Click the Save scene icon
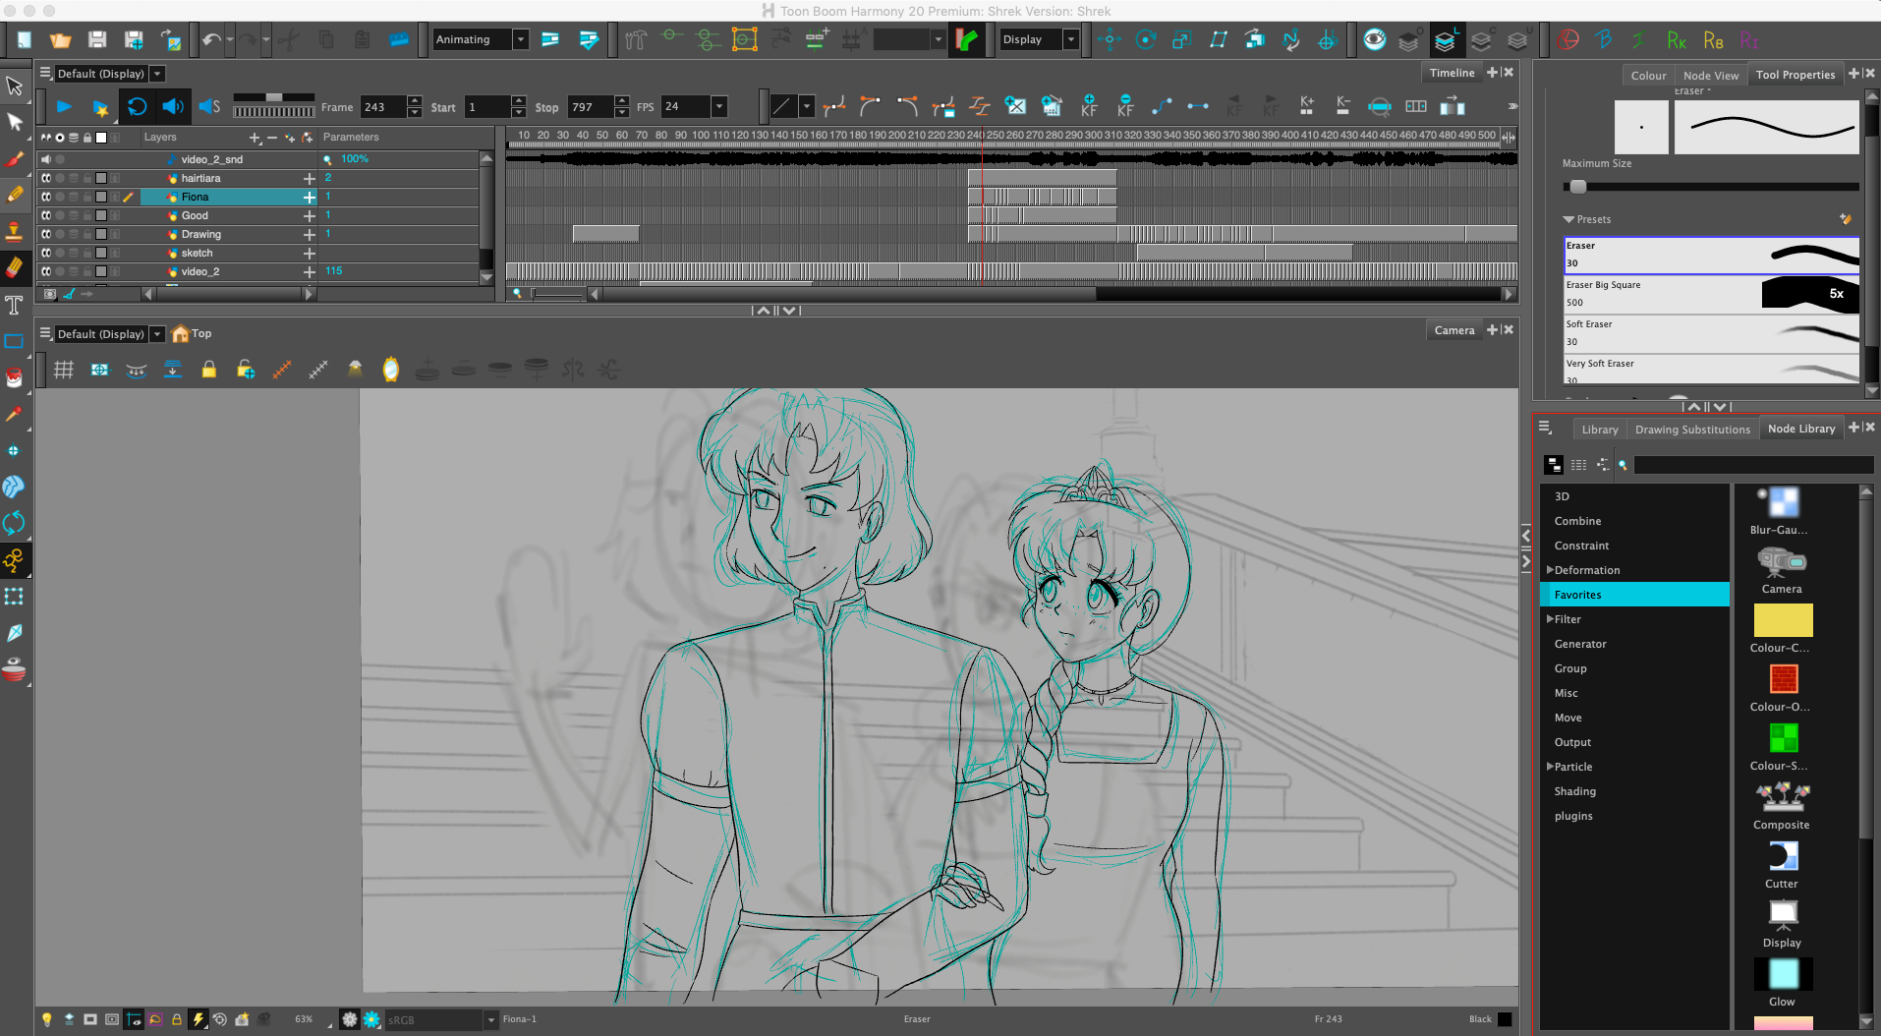The image size is (1881, 1036). pyautogui.click(x=96, y=39)
